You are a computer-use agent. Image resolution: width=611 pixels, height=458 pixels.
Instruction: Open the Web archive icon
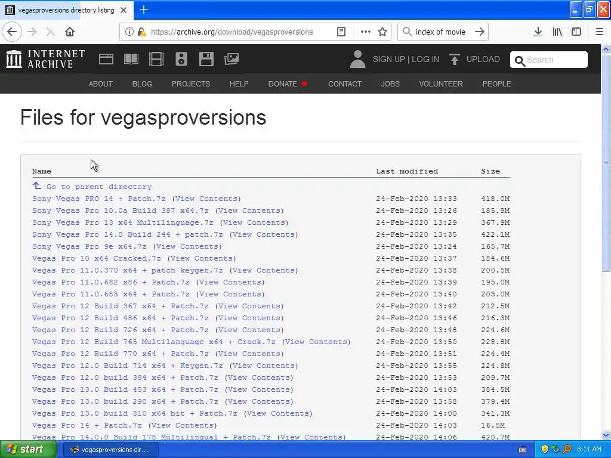(x=106, y=59)
